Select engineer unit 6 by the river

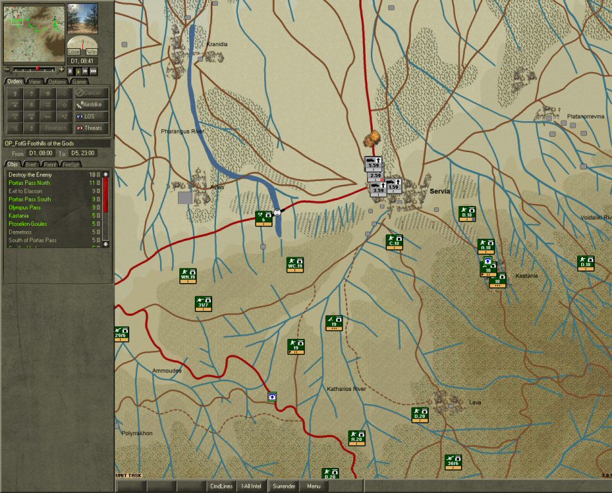264,218
